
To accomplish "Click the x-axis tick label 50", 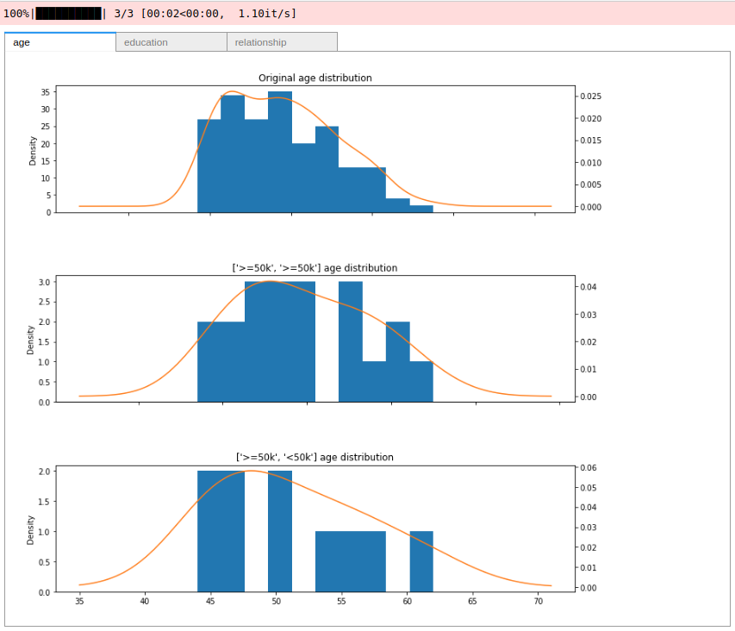I will coord(276,602).
